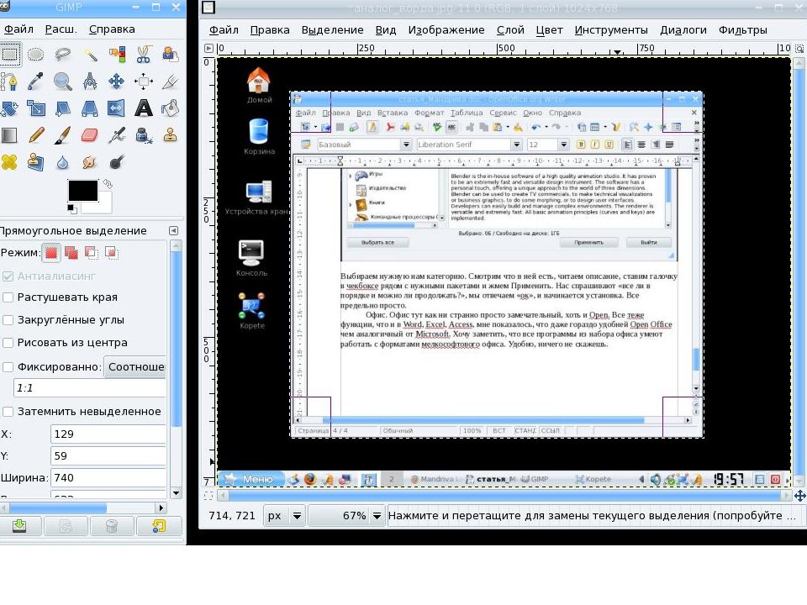Choose the Scale tool
Image resolution: width=807 pixels, height=605 pixels.
click(x=35, y=108)
